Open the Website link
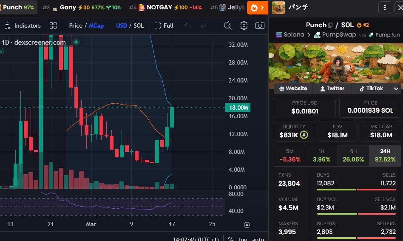This screenshot has width=403, height=241. 293,88
